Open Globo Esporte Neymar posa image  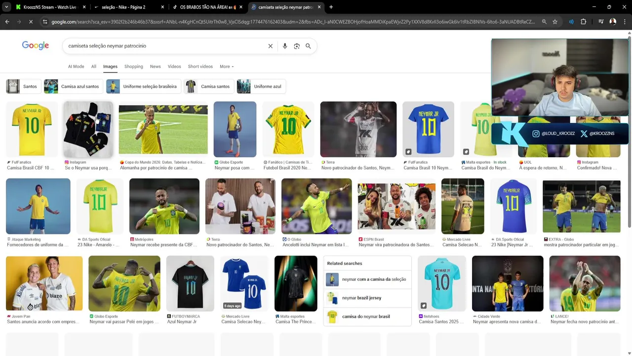tap(235, 129)
